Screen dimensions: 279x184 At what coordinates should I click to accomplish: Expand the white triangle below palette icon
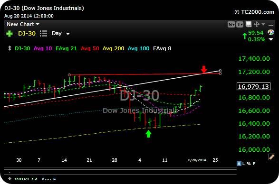tap(271, 39)
